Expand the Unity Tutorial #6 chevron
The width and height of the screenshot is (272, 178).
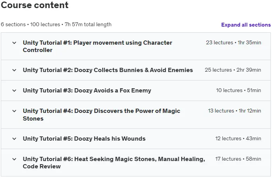14,159
